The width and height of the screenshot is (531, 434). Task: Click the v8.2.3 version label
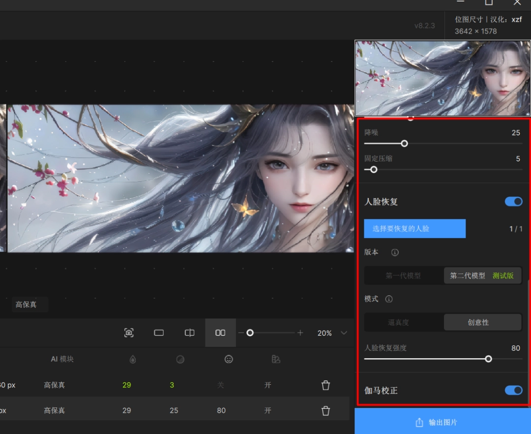coord(425,26)
